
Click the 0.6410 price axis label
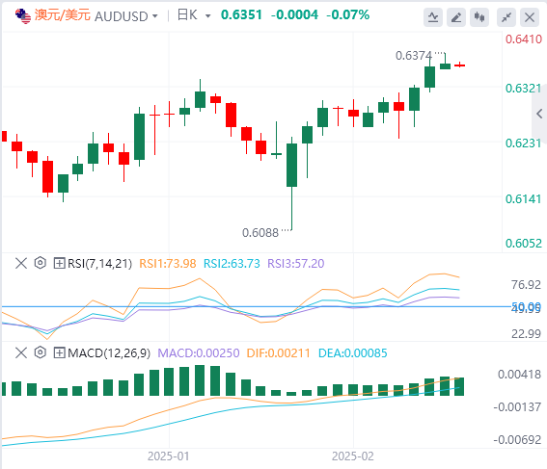[x=524, y=39]
